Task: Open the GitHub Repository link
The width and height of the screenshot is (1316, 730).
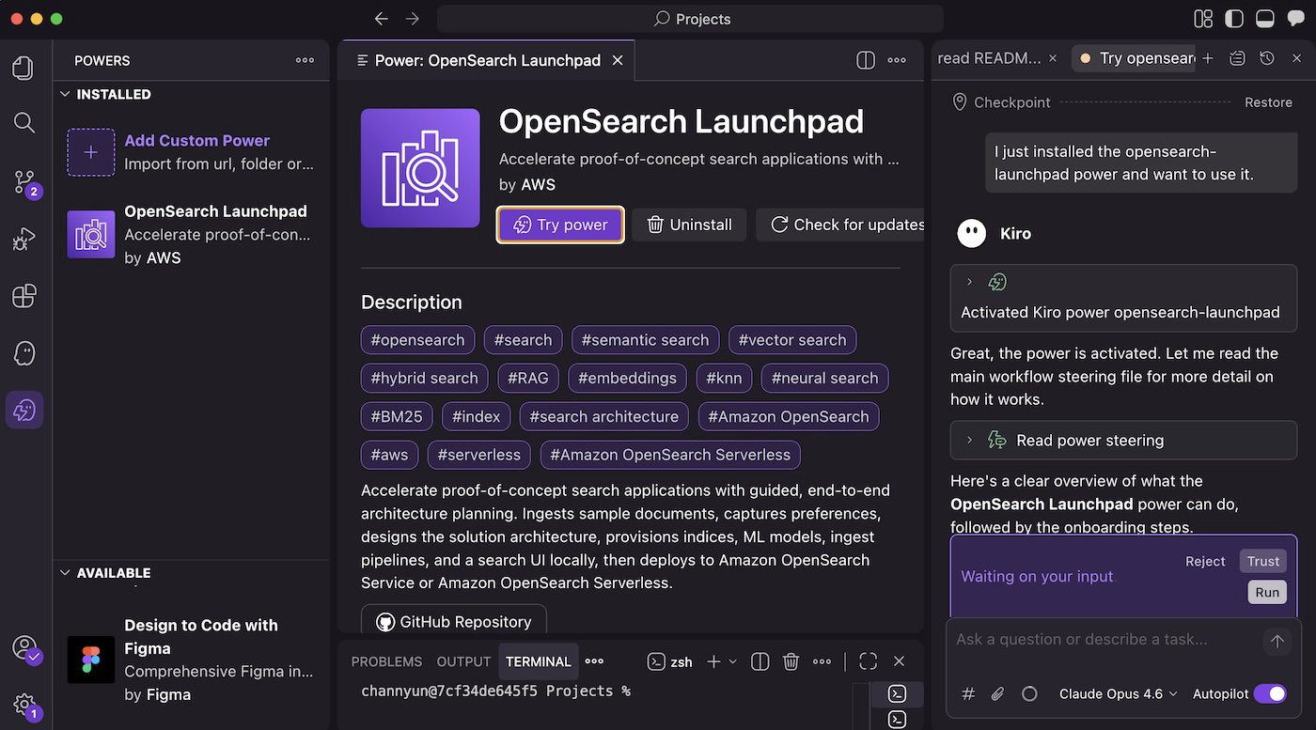Action: pos(454,621)
